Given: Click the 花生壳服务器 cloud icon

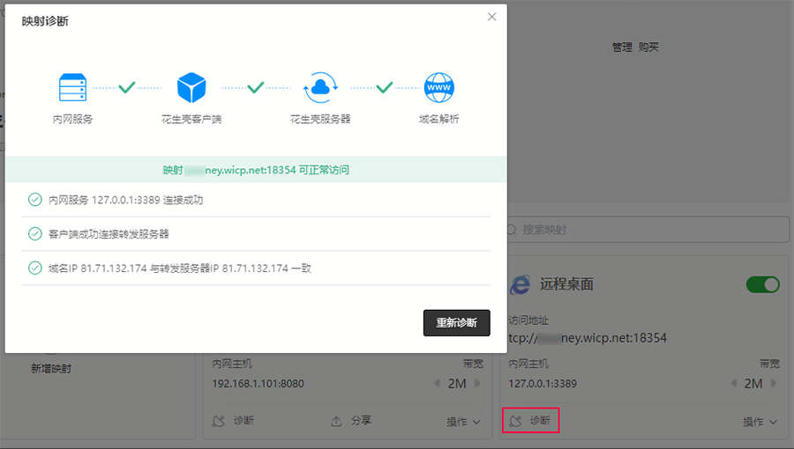Looking at the screenshot, I should (320, 87).
